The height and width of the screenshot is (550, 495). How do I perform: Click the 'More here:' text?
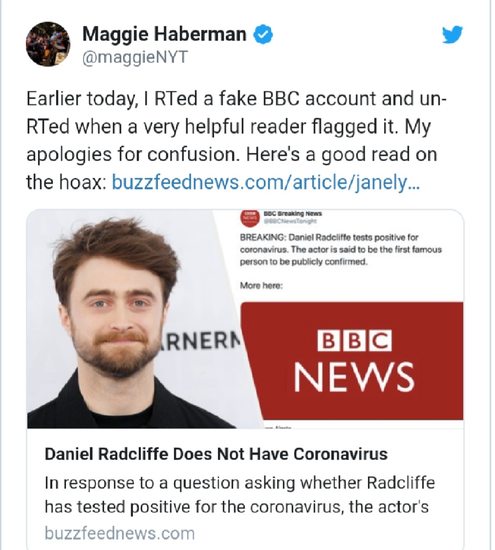coord(261,286)
